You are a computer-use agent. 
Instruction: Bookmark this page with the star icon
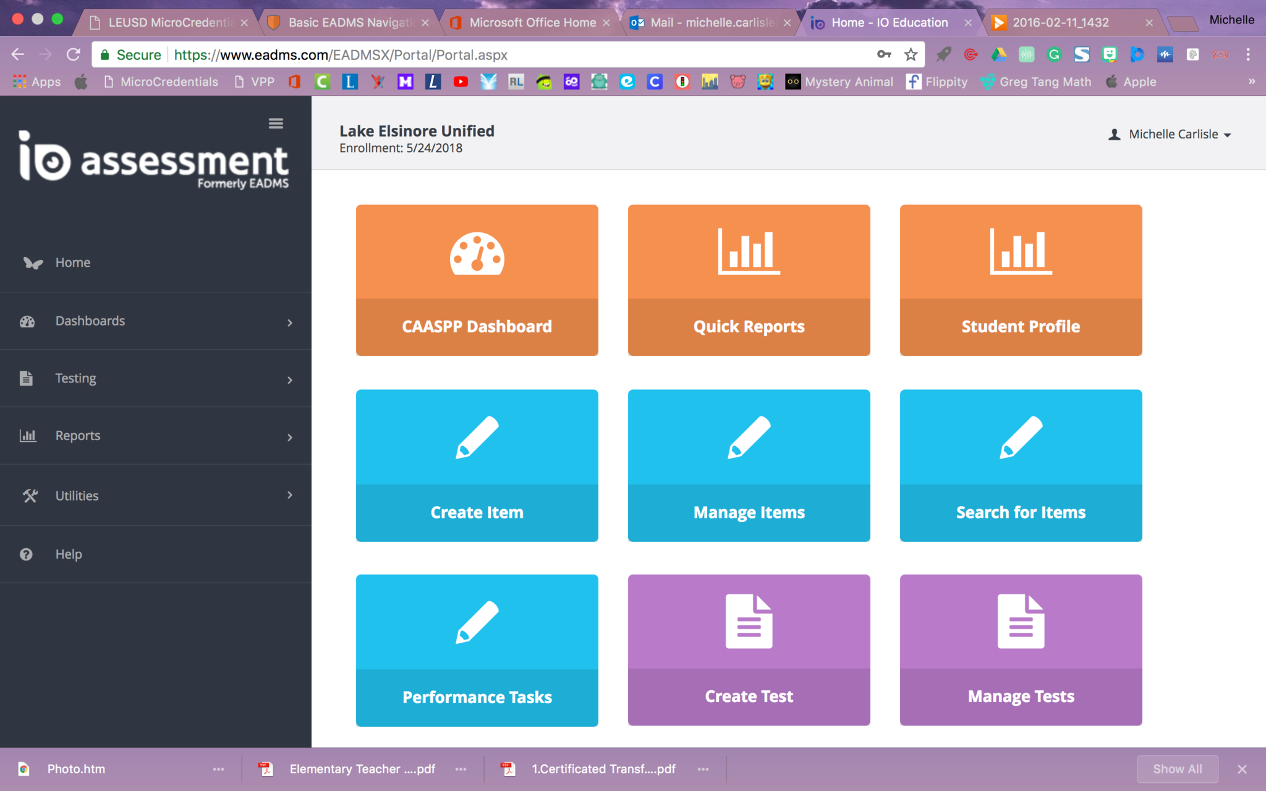[x=911, y=55]
